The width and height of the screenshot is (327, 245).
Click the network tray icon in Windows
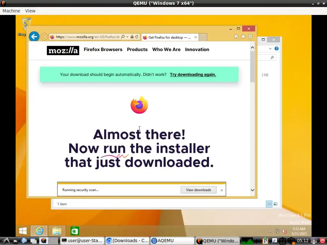tap(277, 231)
